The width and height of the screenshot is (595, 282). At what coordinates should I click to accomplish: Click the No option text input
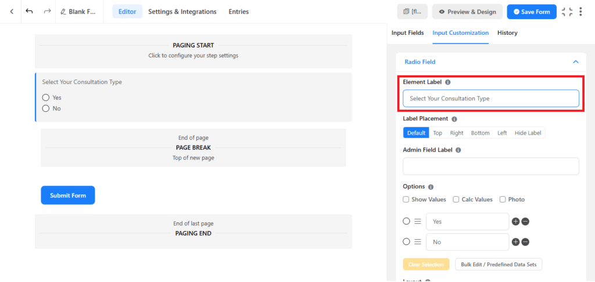point(467,242)
